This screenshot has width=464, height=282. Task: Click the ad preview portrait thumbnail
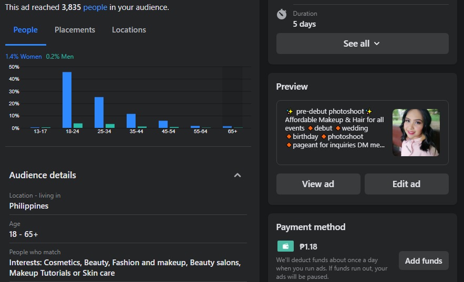[416, 133]
